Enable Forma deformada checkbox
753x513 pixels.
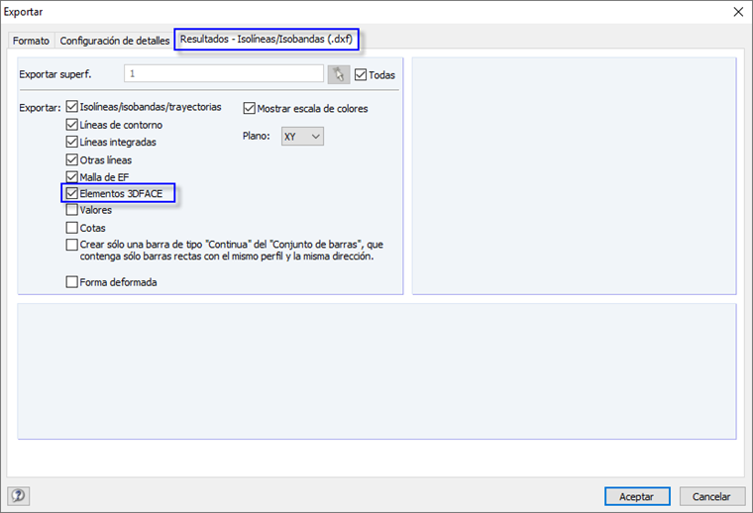pyautogui.click(x=72, y=281)
